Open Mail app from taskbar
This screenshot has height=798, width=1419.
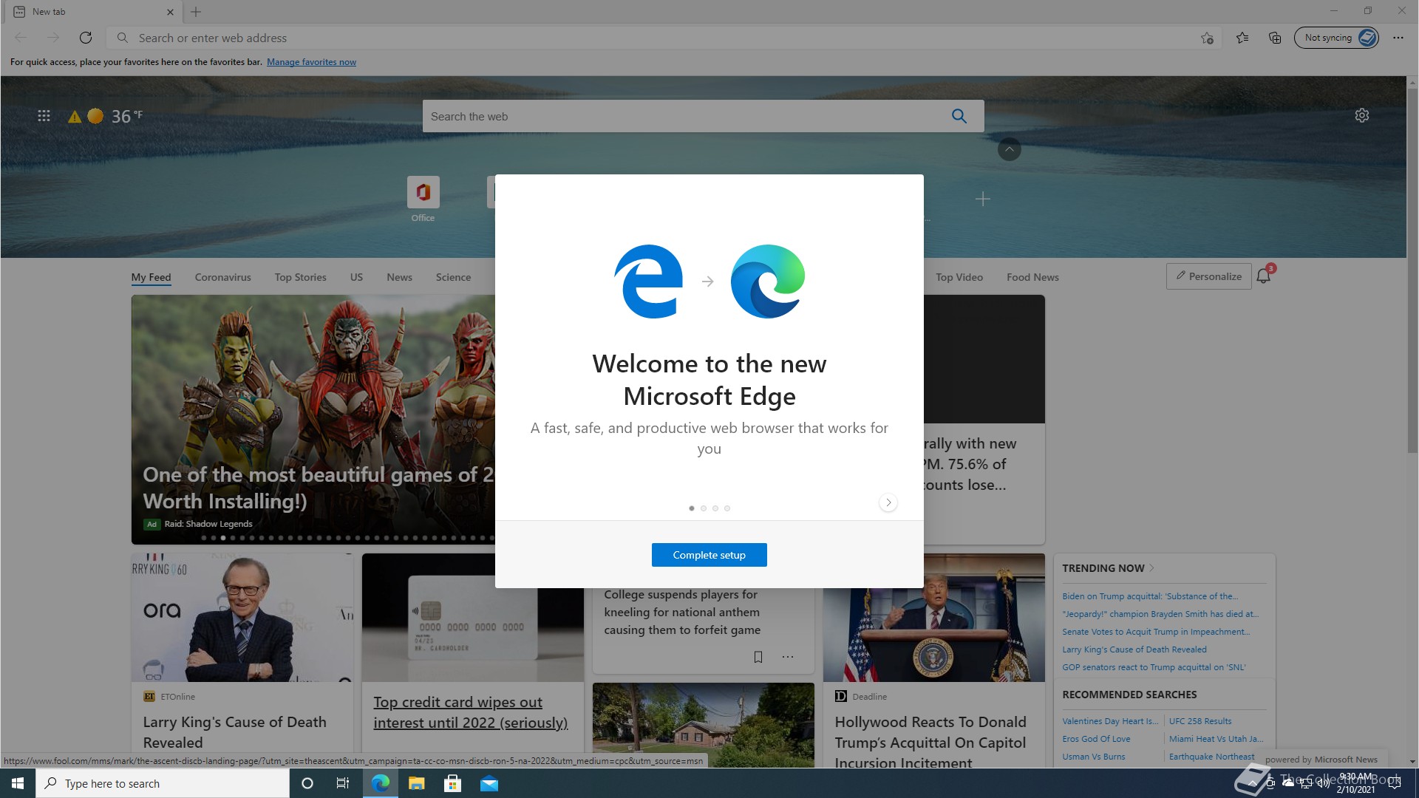[x=489, y=783]
